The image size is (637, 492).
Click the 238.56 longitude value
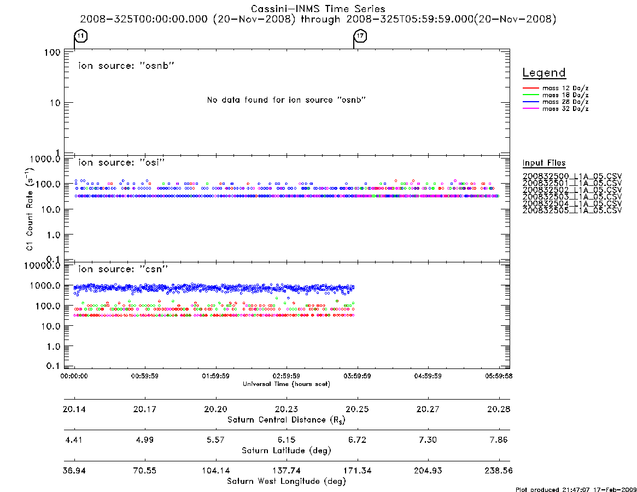pos(499,471)
